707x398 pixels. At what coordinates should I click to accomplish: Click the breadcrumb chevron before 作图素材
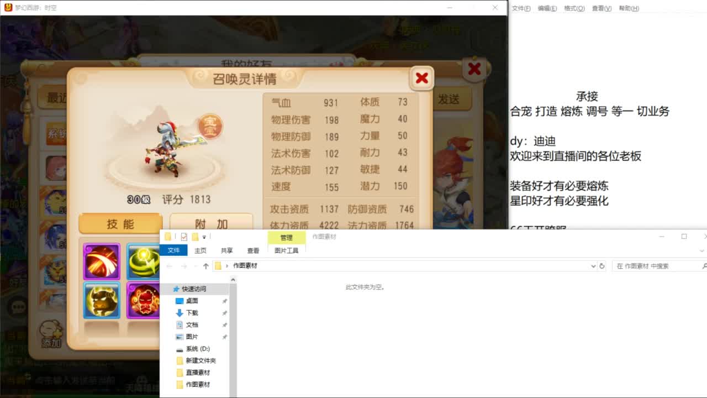coord(227,266)
